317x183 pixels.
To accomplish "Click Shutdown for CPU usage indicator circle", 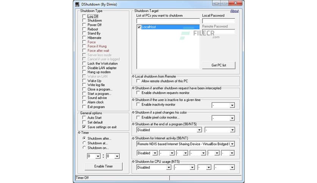I will [133, 161].
